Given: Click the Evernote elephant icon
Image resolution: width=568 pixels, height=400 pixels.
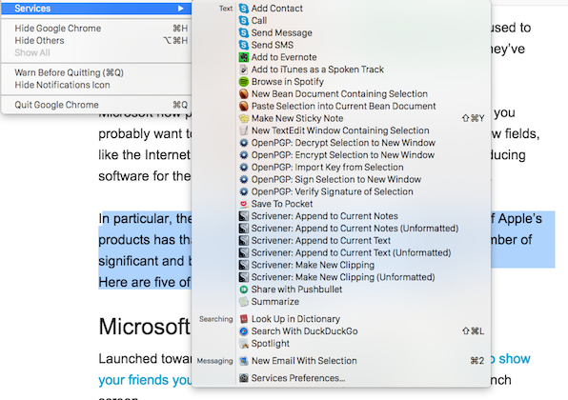Looking at the screenshot, I should click(244, 57).
